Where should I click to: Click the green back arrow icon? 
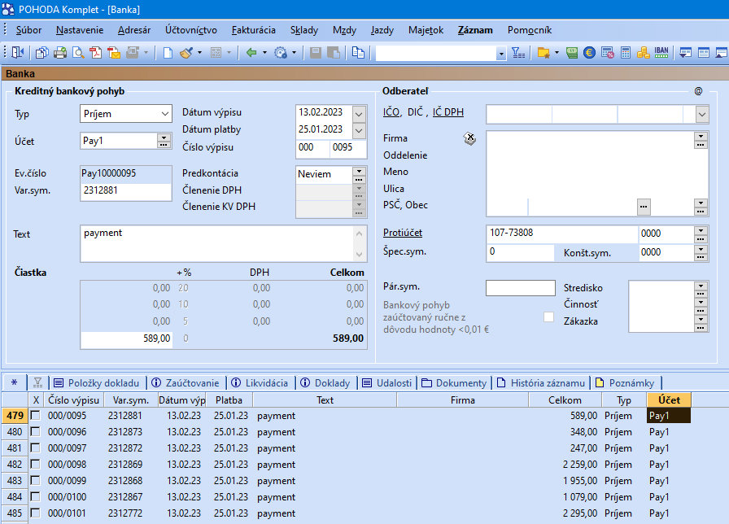pyautogui.click(x=251, y=53)
